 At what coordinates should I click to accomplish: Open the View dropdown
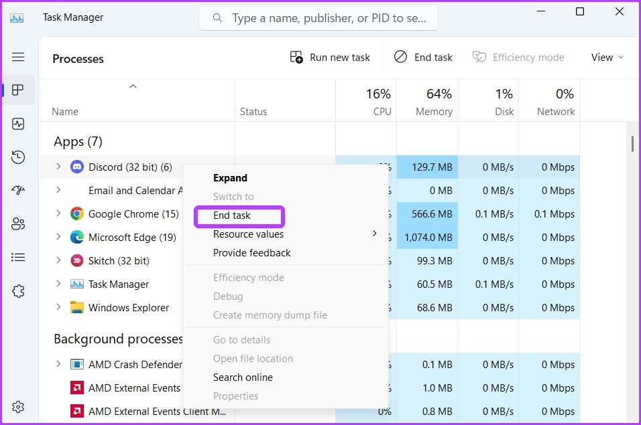click(x=607, y=58)
